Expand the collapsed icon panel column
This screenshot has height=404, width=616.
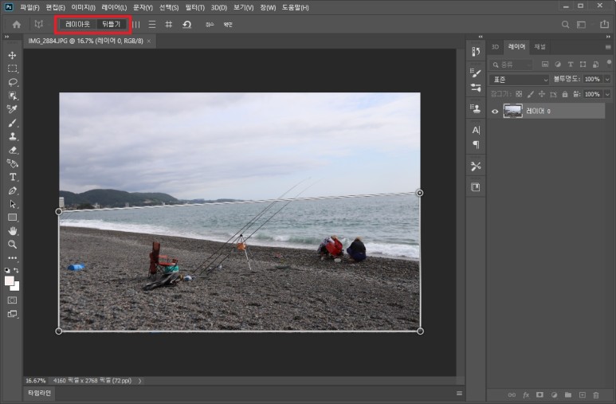click(x=480, y=37)
